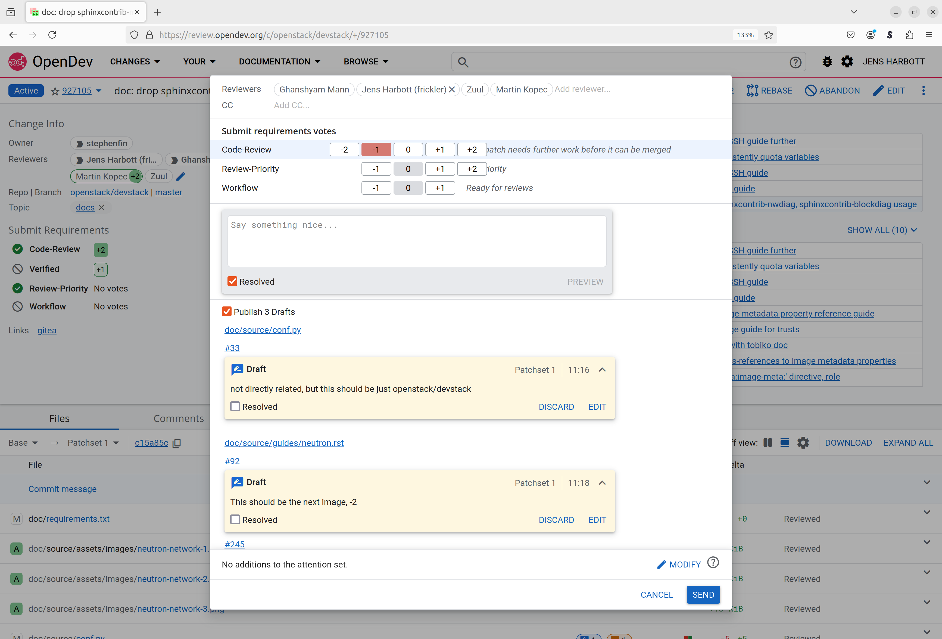Screen dimensions: 942x639
Task: Open settings gear icon next to username
Action: [847, 62]
